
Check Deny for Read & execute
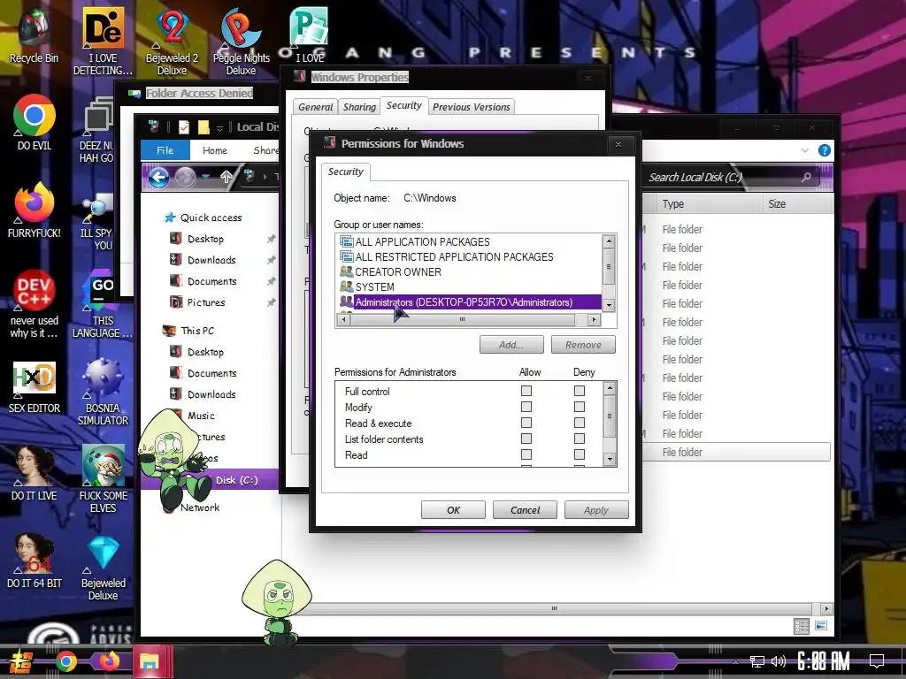tap(580, 423)
